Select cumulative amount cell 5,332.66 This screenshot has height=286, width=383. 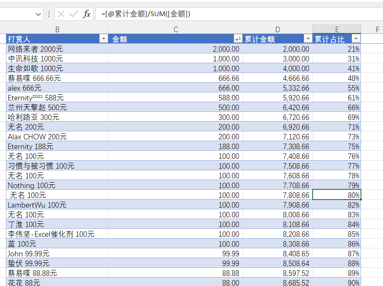(x=278, y=88)
